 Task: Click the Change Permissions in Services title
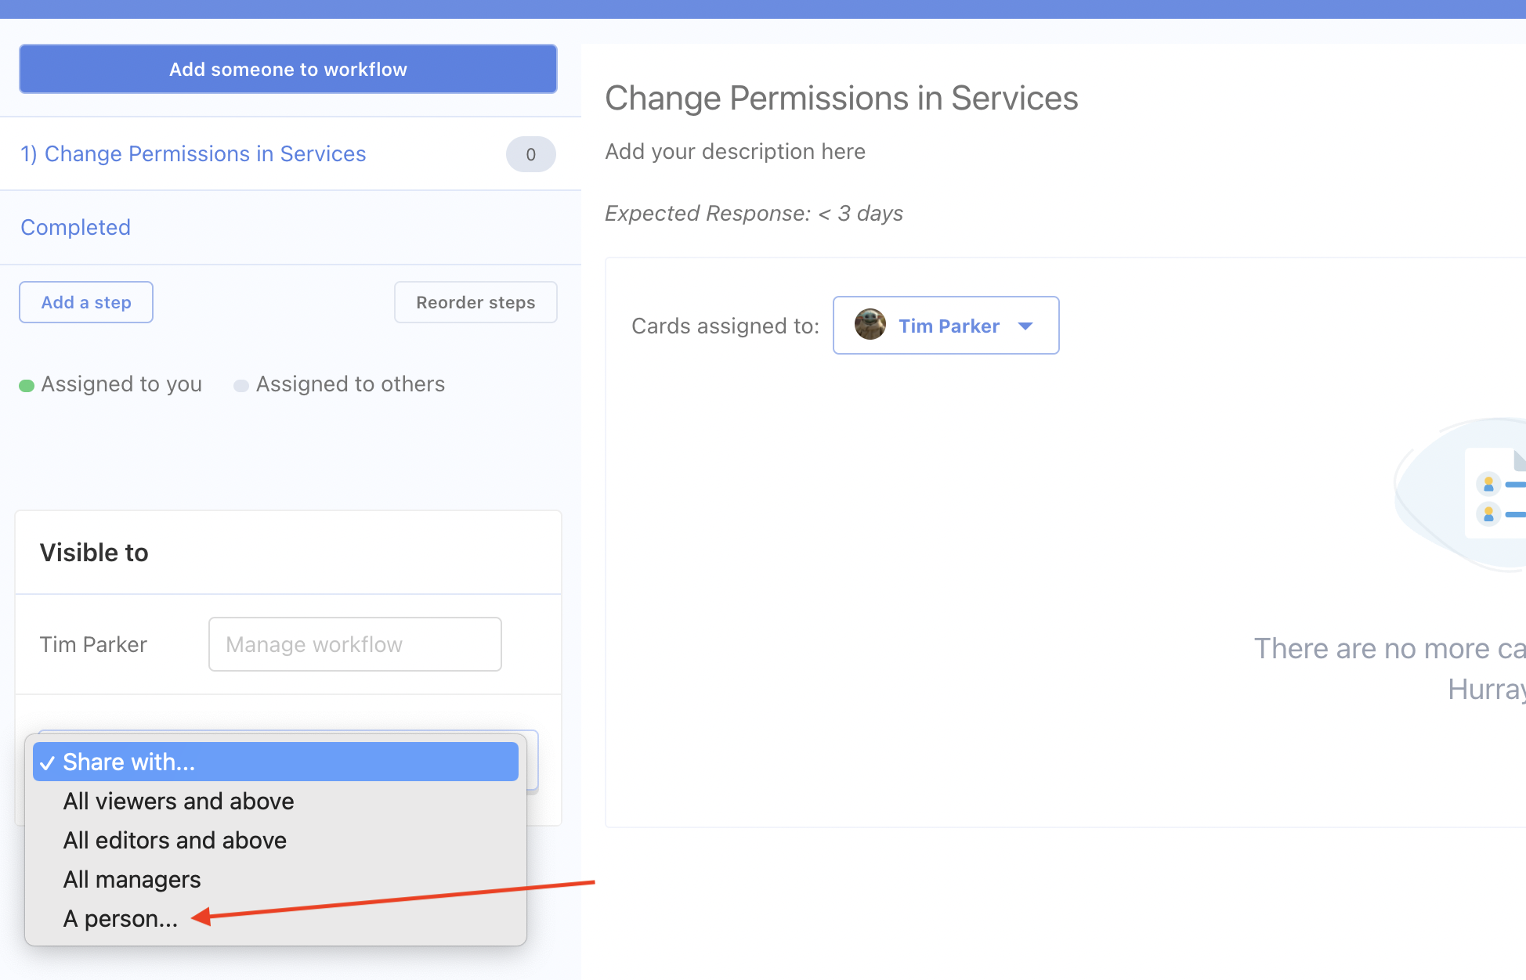pos(841,98)
